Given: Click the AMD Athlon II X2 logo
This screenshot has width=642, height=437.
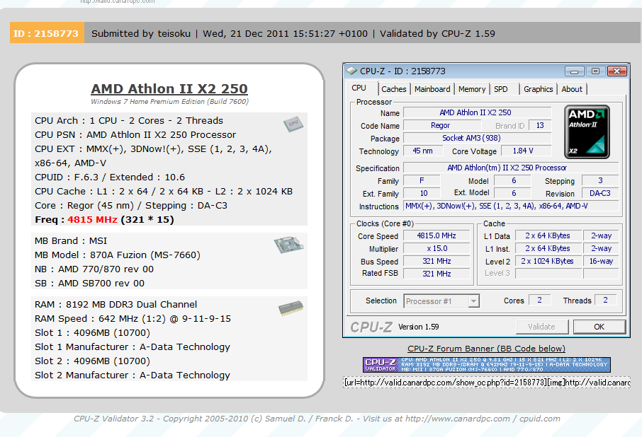Looking at the screenshot, I should coord(587,132).
